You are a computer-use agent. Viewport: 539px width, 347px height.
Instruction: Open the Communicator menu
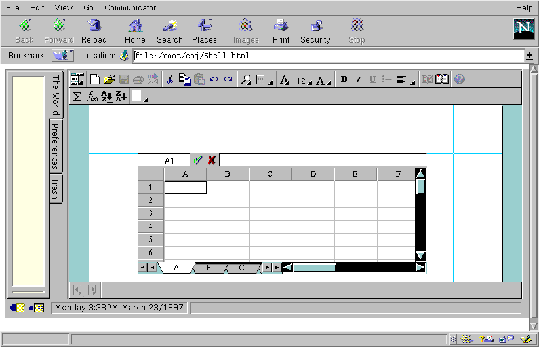(130, 8)
